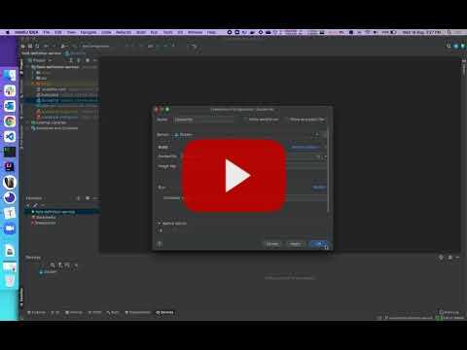Open the File menu in the menu bar
This screenshot has height=350, width=467.
47,32
